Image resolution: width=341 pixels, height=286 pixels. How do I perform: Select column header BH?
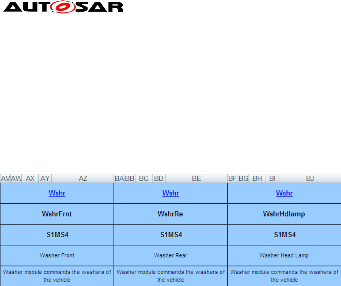click(x=257, y=178)
